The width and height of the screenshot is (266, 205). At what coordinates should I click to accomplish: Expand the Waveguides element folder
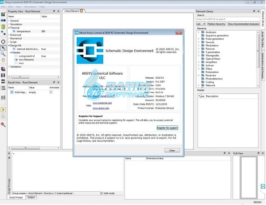[x=199, y=56]
